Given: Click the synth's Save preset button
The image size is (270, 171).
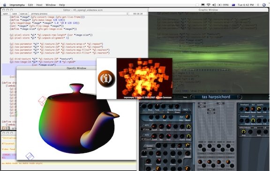Looking at the screenshot, I should click(x=185, y=97).
